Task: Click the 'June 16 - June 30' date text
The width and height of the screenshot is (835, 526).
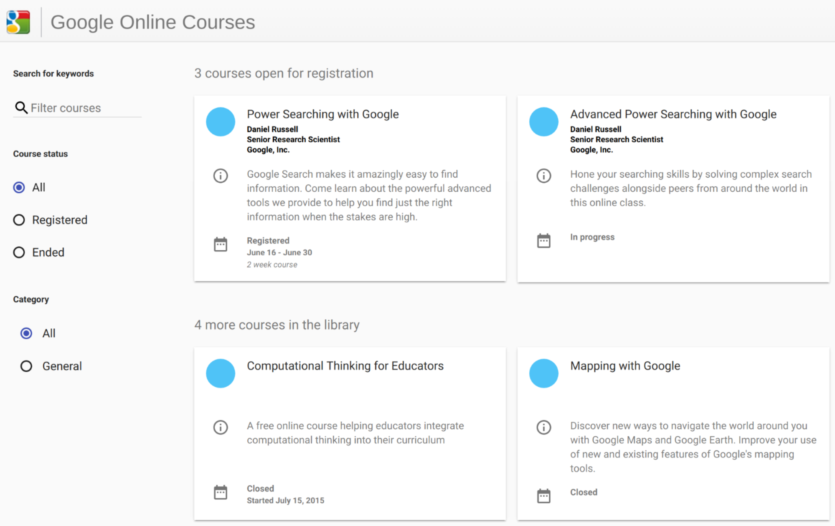Action: (x=279, y=252)
